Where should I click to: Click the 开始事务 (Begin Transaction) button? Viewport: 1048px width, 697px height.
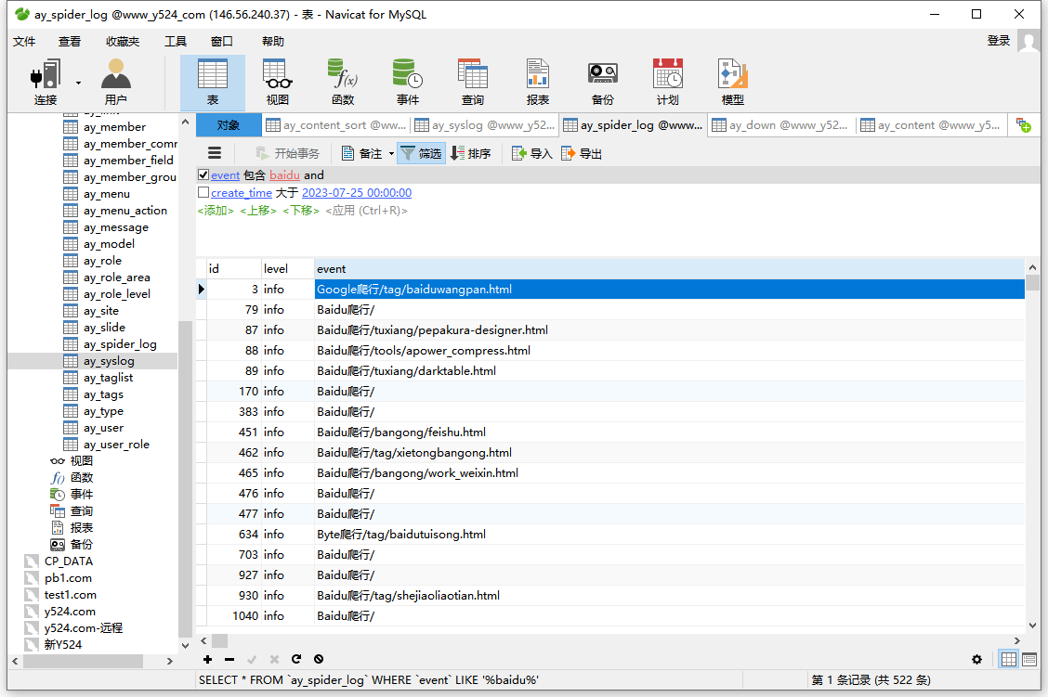(288, 153)
